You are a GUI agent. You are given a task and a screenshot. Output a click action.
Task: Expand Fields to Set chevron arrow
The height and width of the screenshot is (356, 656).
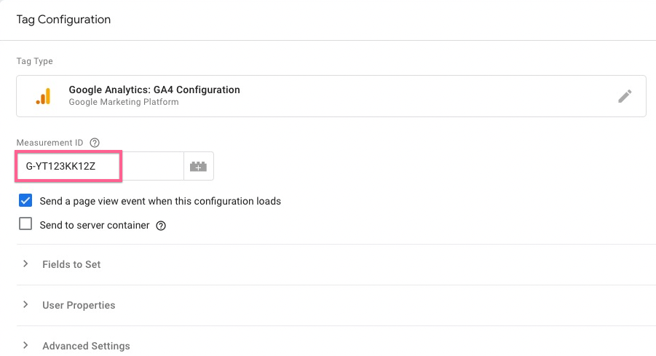pyautogui.click(x=25, y=264)
